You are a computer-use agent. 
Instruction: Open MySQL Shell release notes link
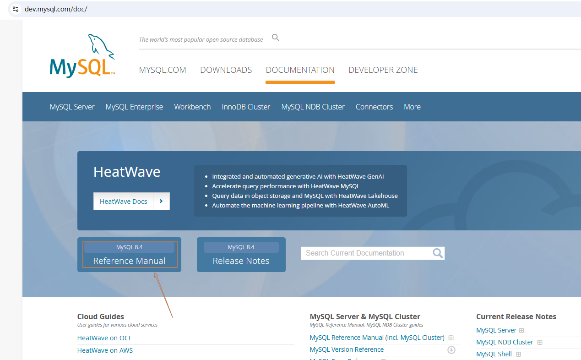[494, 354]
